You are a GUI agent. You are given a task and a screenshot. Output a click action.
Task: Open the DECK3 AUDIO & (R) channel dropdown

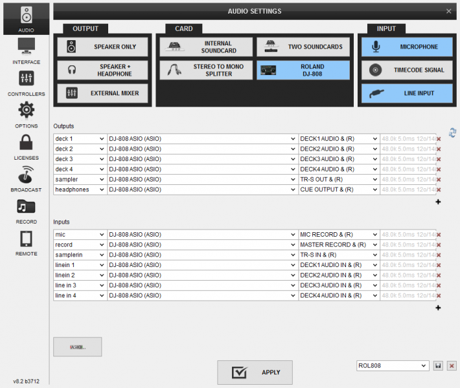coord(339,159)
